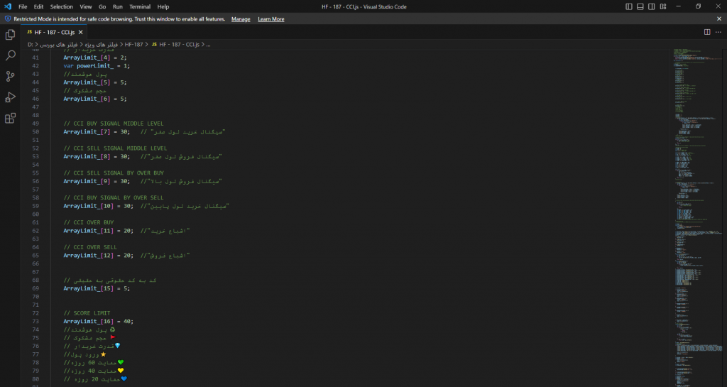Split the editor to the right

click(707, 32)
